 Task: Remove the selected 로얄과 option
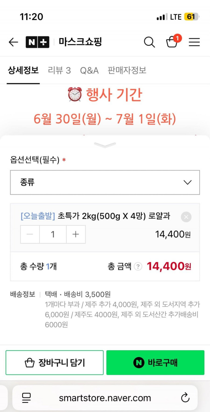tap(186, 217)
